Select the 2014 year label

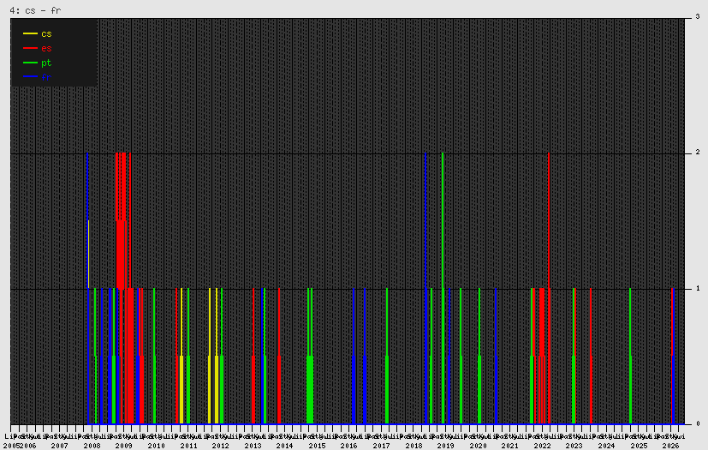click(x=284, y=446)
